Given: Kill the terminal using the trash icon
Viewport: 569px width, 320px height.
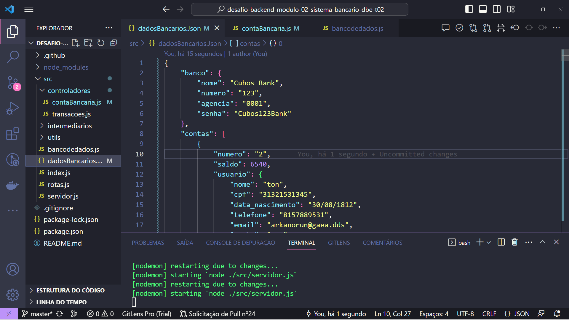Looking at the screenshot, I should [x=514, y=242].
